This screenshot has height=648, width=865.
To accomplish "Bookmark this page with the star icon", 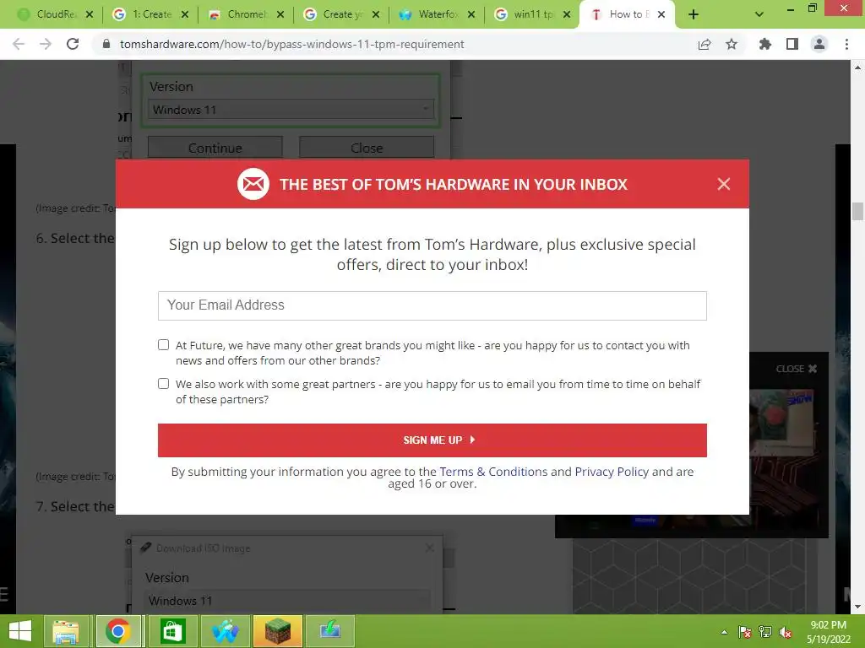I will point(732,44).
